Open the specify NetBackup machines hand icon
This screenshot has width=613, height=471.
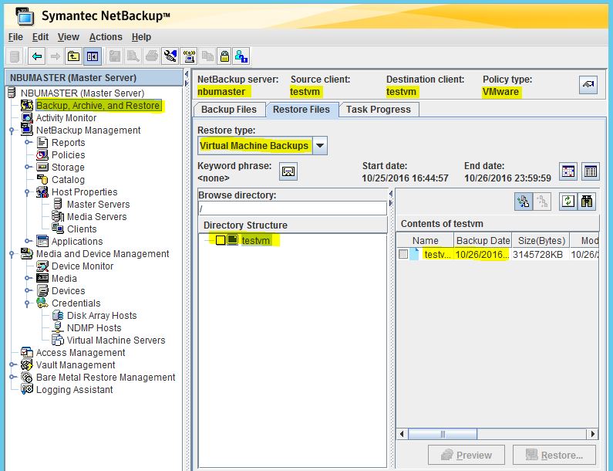588,85
